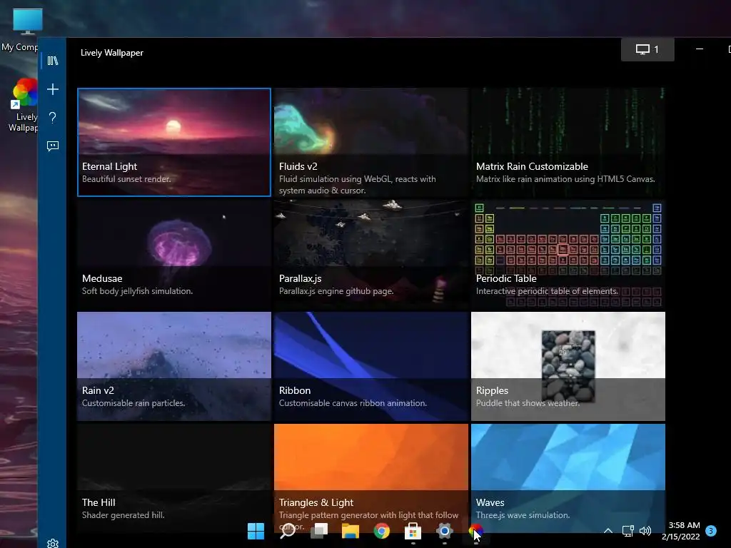Apply the Rain v2 wallpaper
The image size is (731, 548).
pyautogui.click(x=174, y=366)
